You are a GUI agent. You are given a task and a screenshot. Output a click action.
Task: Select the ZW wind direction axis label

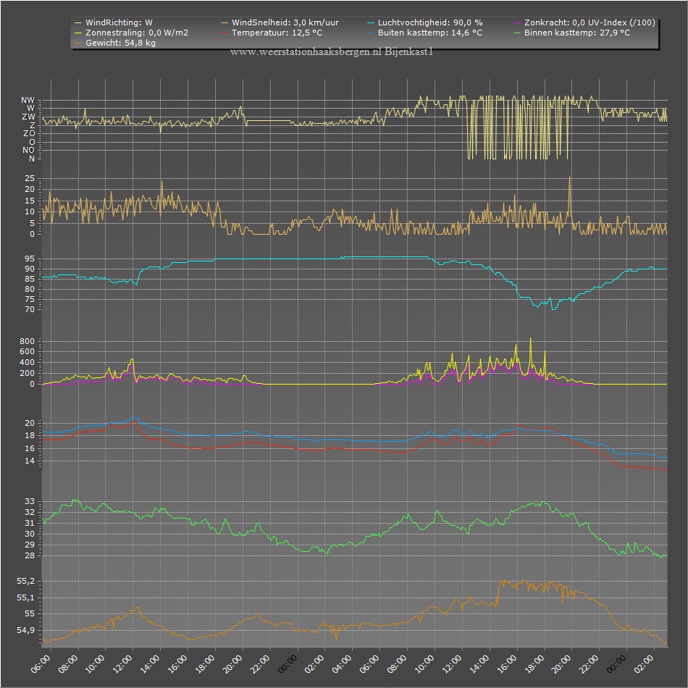tap(28, 117)
